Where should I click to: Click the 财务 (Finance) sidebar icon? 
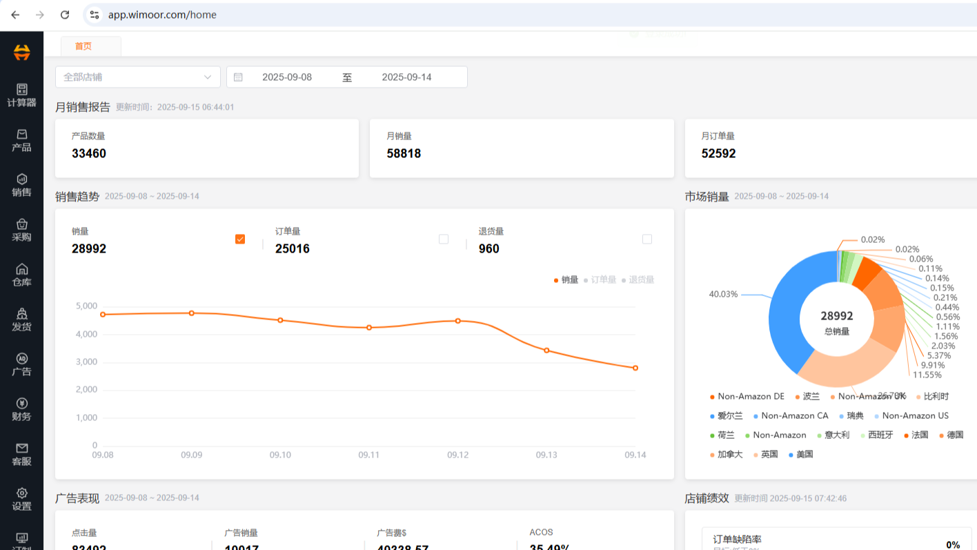coord(21,409)
